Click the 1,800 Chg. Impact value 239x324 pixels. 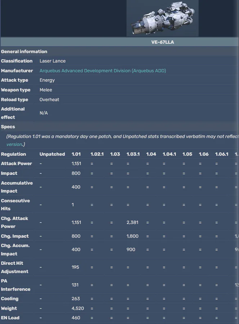[x=132, y=236]
